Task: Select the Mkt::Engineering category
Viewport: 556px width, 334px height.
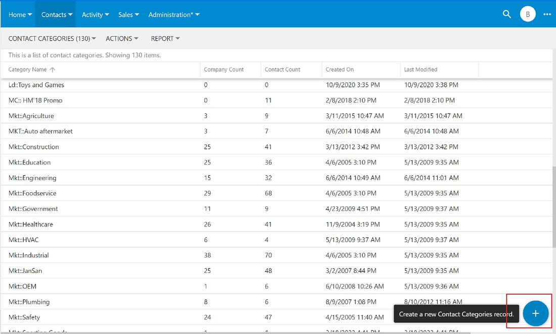Action: (x=32, y=178)
